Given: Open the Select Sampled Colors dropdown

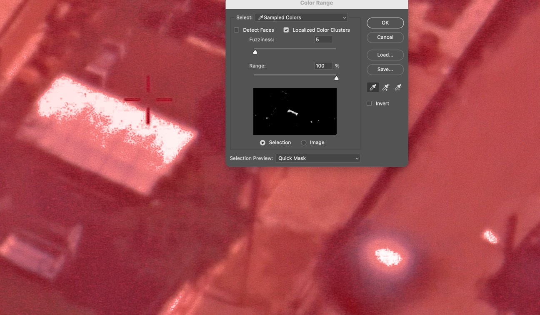Looking at the screenshot, I should pyautogui.click(x=301, y=17).
